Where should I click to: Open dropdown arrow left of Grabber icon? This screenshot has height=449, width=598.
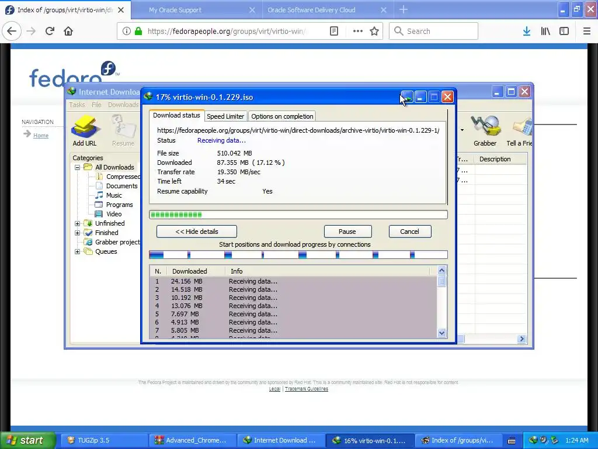(463, 130)
